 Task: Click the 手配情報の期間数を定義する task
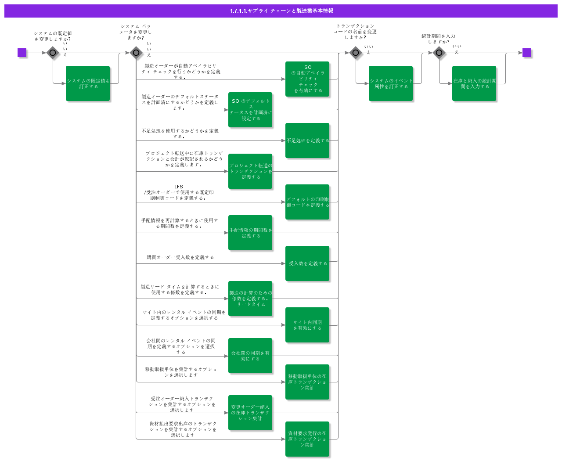click(x=250, y=233)
